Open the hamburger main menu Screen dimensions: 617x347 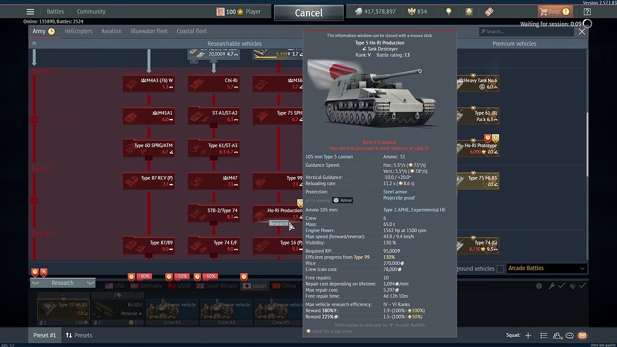pos(30,11)
